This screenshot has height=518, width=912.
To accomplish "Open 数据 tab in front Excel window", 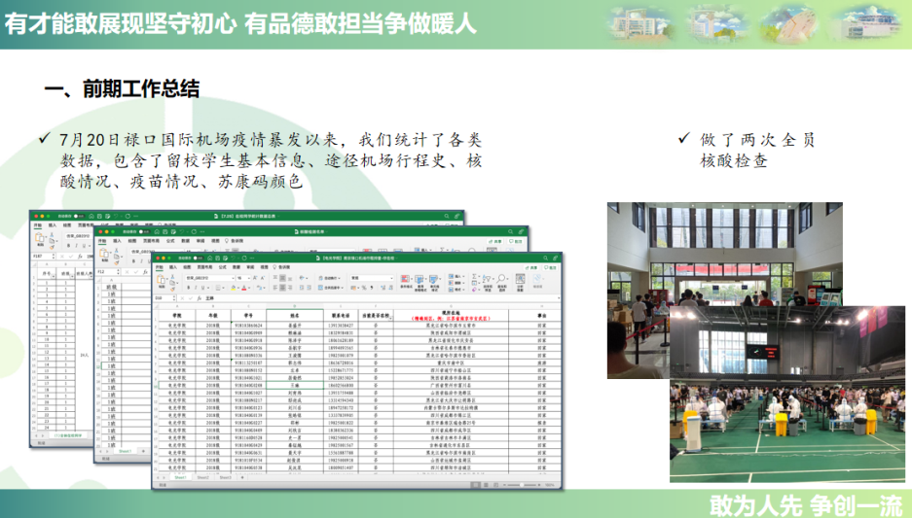I will coord(237,267).
